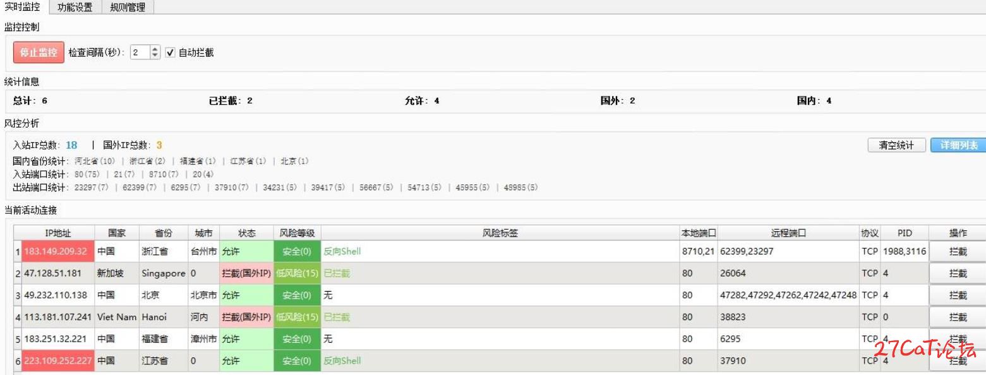
Task: Open the 规则管理 tab
Action: tap(128, 8)
